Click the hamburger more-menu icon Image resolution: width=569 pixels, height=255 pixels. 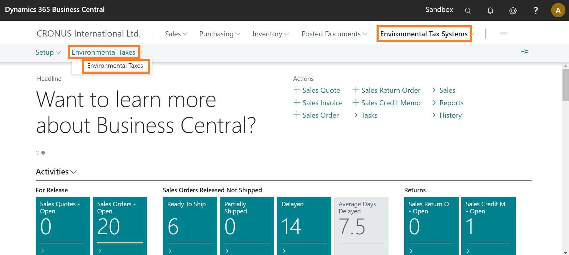coord(504,34)
